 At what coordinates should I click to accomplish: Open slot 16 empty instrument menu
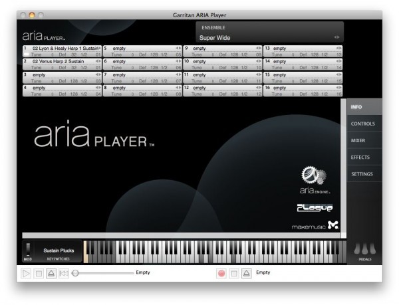pos(338,88)
